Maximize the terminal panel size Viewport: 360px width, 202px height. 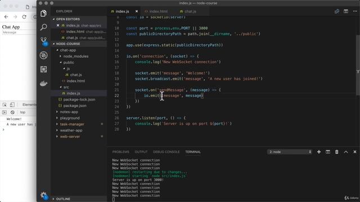click(x=346, y=152)
